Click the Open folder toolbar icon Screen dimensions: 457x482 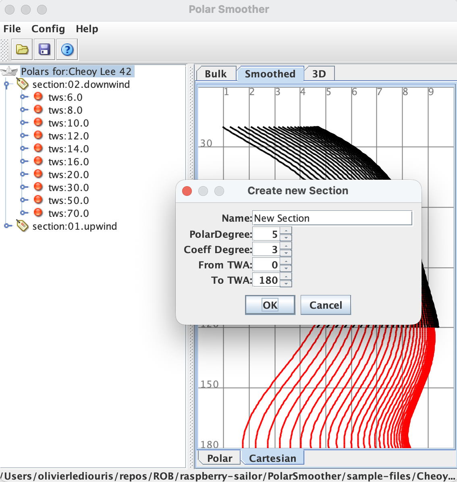click(x=22, y=50)
